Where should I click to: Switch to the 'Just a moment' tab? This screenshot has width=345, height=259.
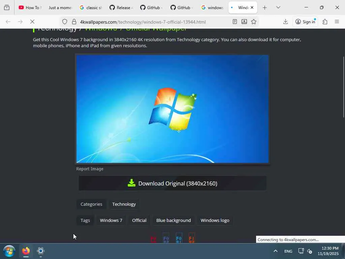pos(60,7)
